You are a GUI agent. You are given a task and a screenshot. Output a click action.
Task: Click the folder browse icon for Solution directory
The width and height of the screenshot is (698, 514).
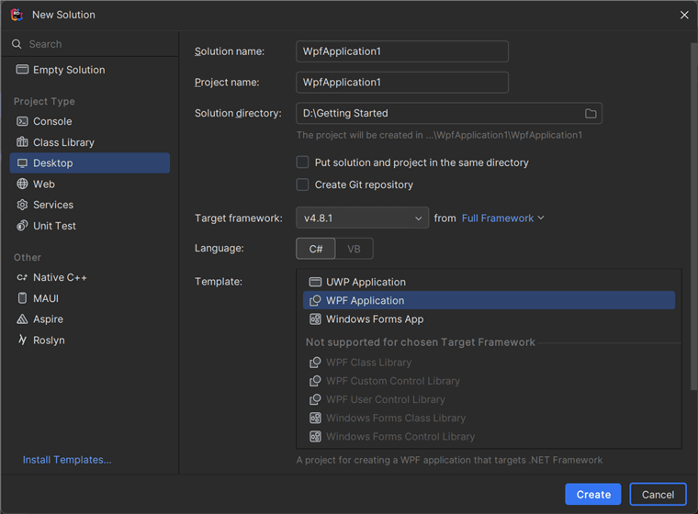coord(591,114)
